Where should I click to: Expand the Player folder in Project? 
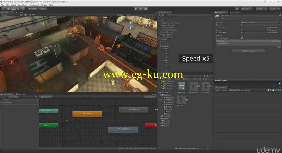pos(161,123)
